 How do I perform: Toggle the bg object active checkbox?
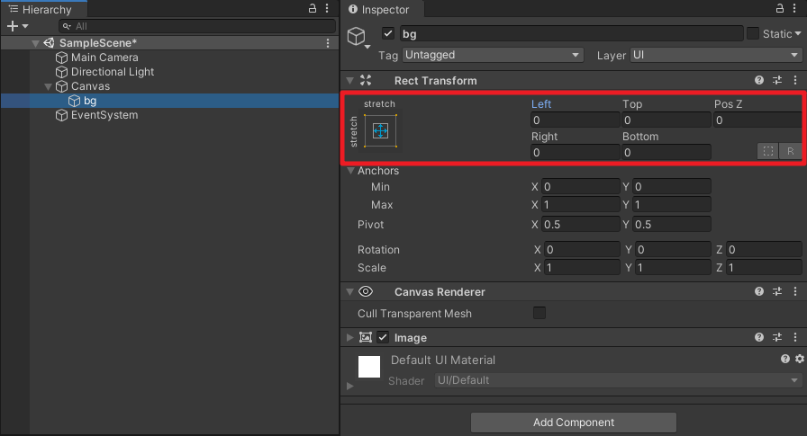(x=388, y=33)
